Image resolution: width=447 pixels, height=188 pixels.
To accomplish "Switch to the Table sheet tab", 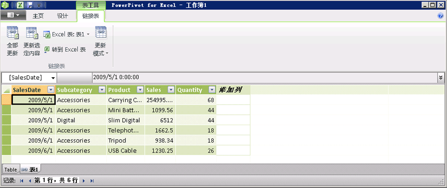I will coord(10,170).
